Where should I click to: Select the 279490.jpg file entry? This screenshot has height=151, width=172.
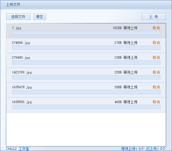(86, 60)
